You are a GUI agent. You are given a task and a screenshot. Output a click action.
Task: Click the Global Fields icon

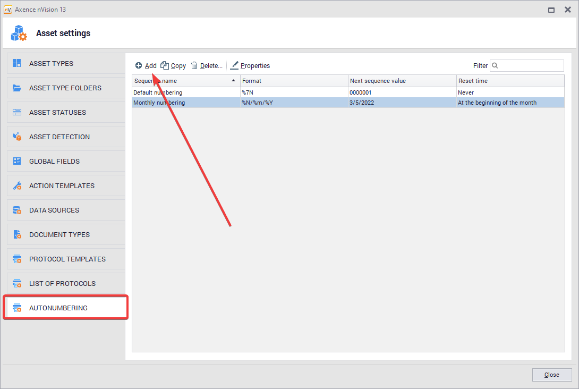(x=17, y=161)
